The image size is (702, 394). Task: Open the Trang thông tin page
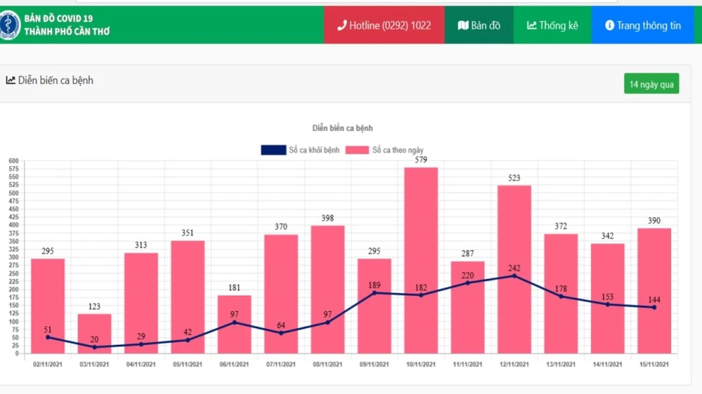pyautogui.click(x=642, y=25)
